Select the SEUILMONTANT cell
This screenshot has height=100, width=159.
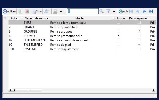tap(35, 40)
